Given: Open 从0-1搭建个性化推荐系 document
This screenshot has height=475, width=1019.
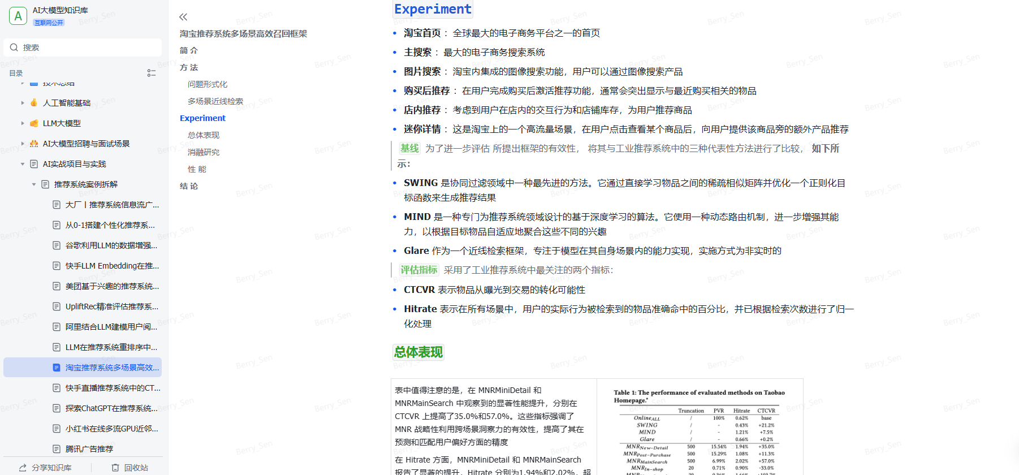Looking at the screenshot, I should 110,225.
